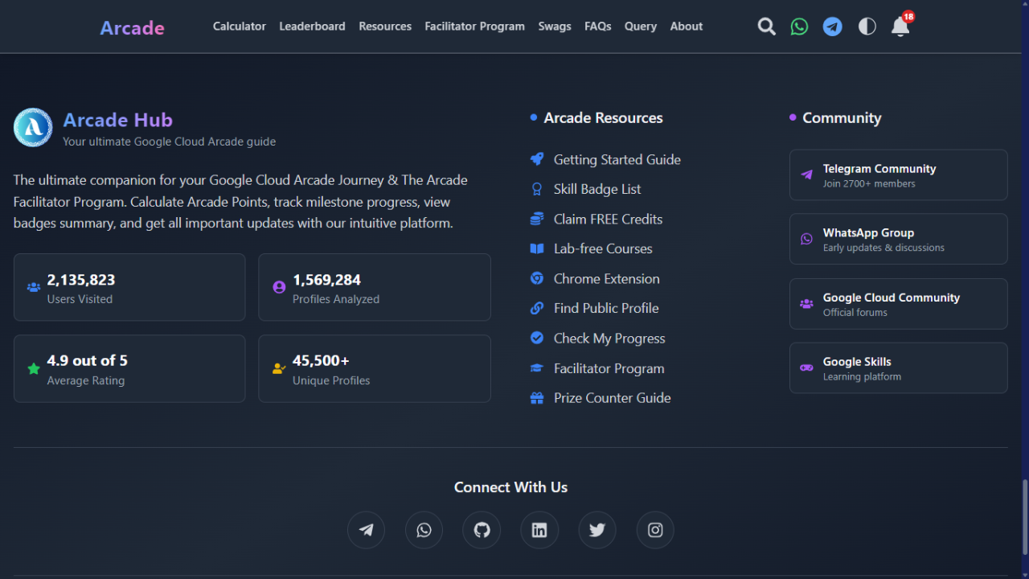This screenshot has height=579, width=1029.
Task: Join the Telegram Community card
Action: (898, 175)
